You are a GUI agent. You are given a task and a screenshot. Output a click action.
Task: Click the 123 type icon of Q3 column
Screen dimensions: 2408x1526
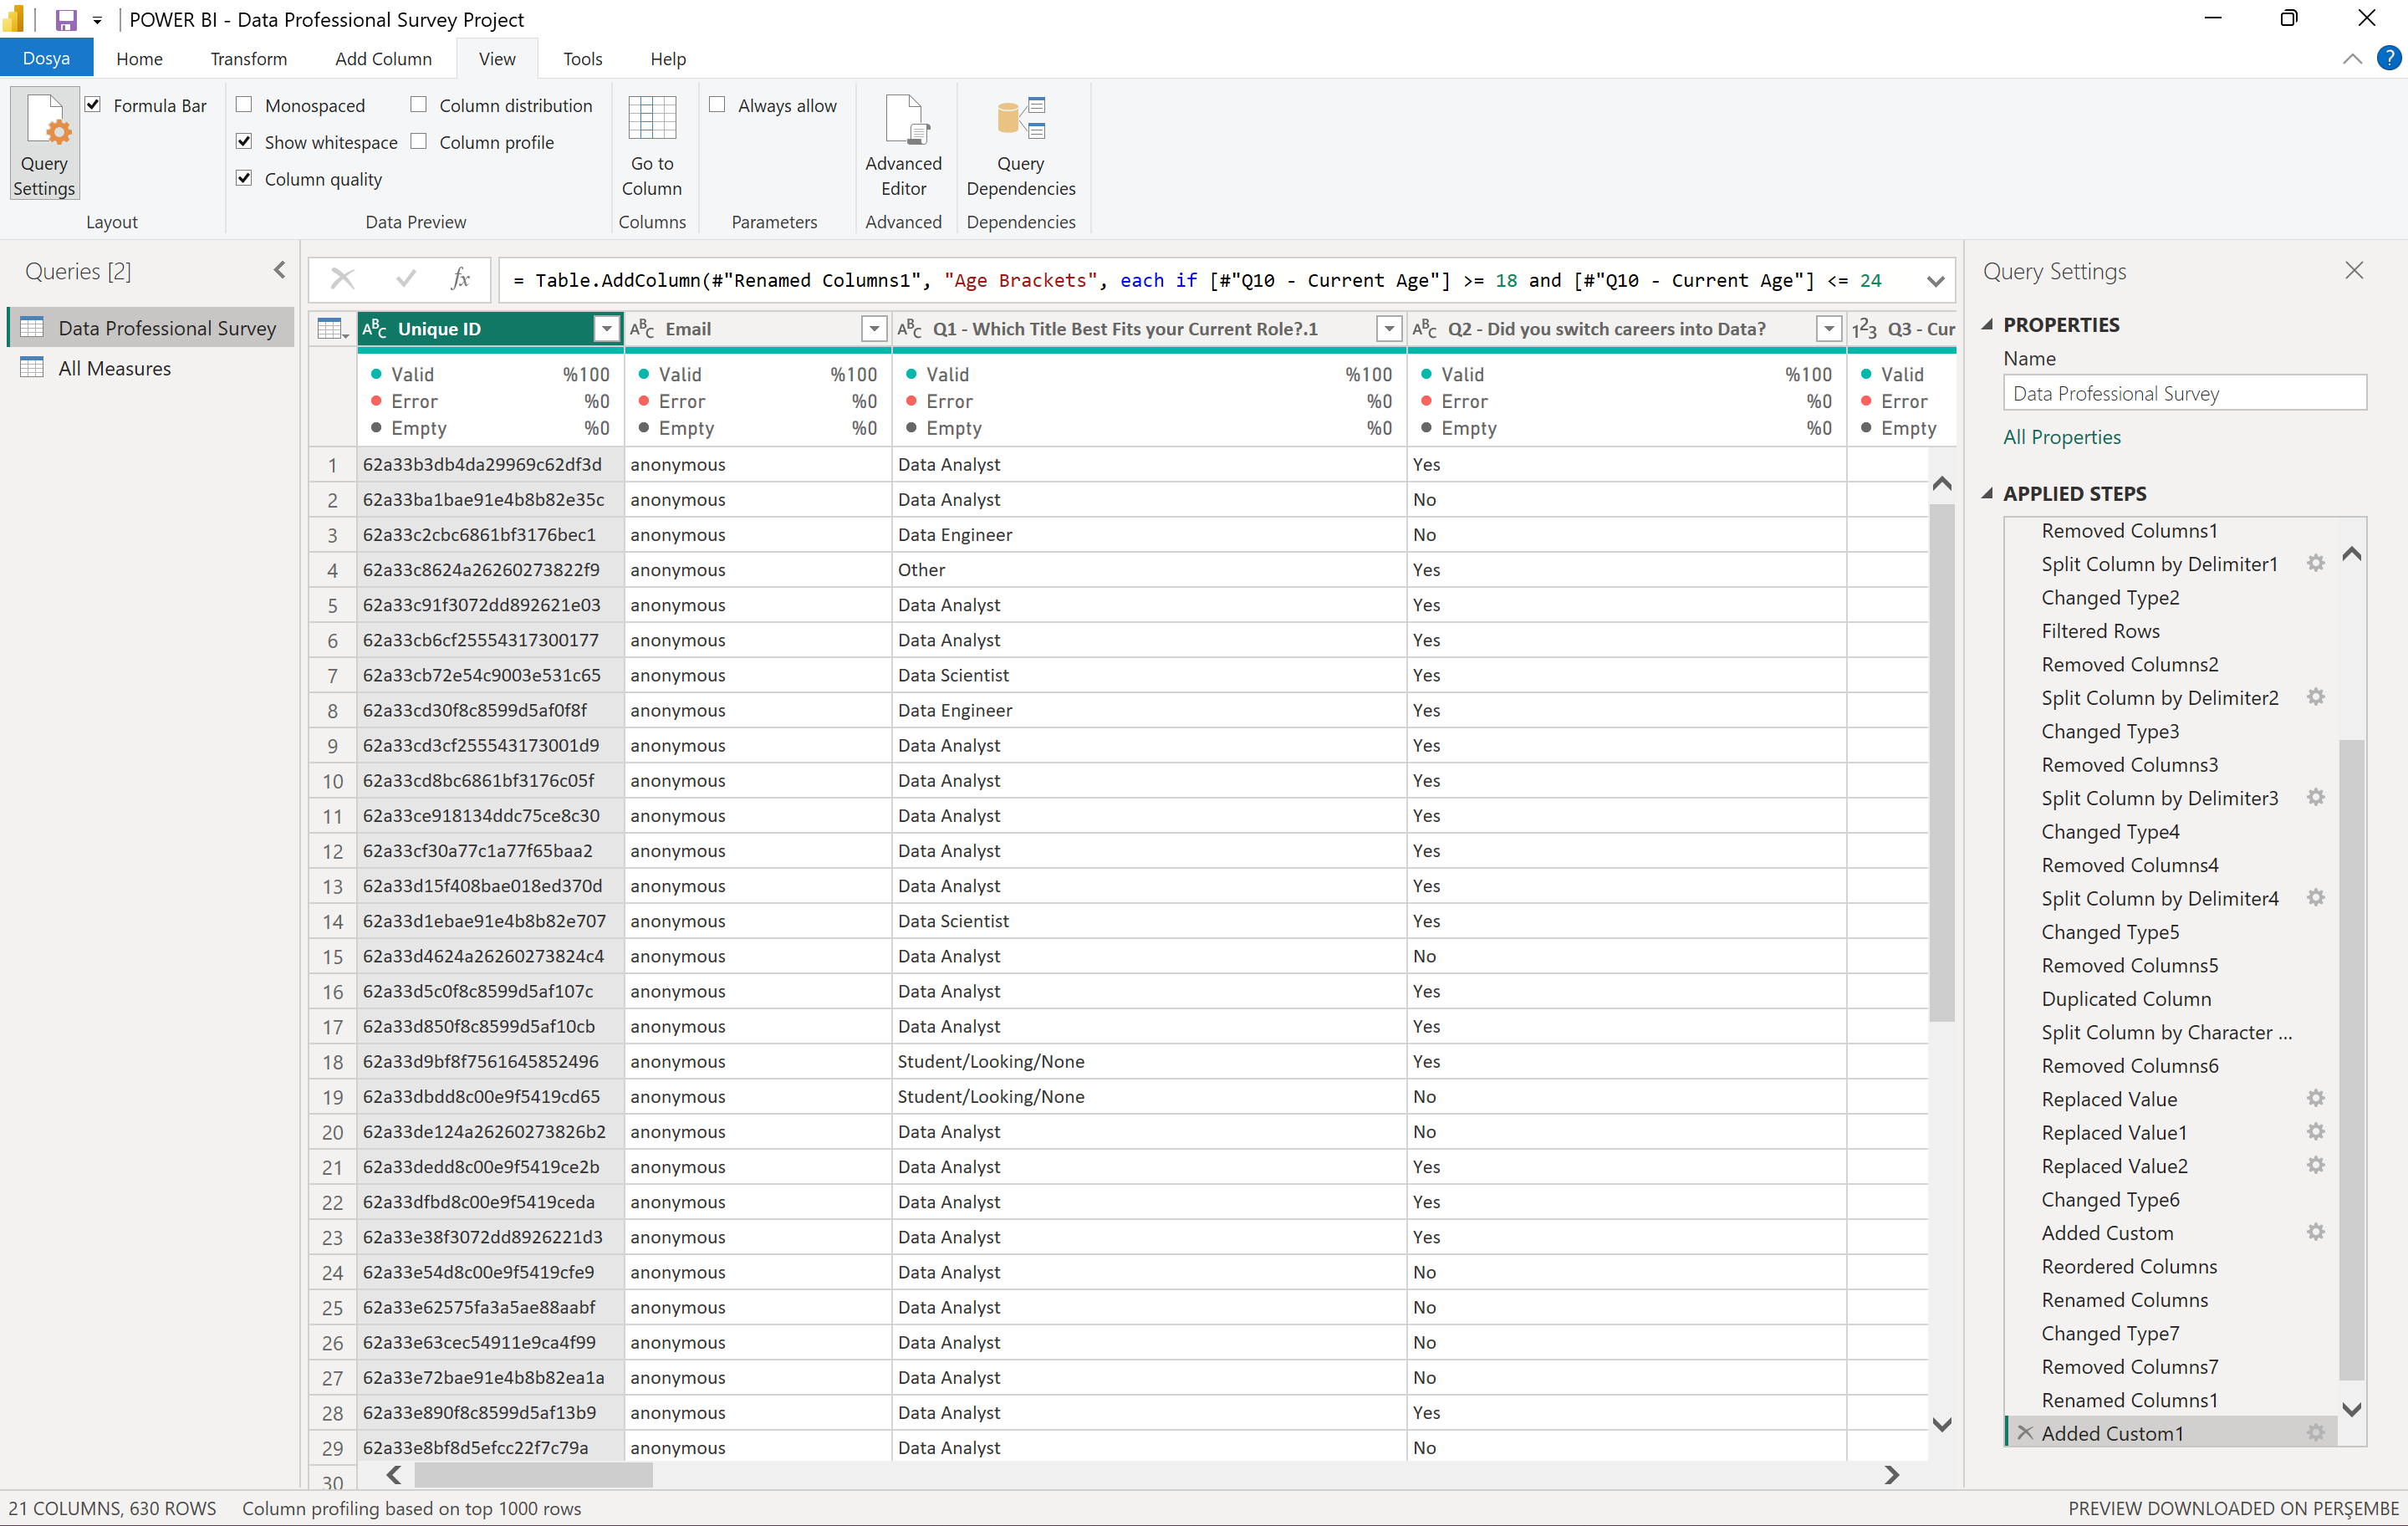[x=1864, y=329]
